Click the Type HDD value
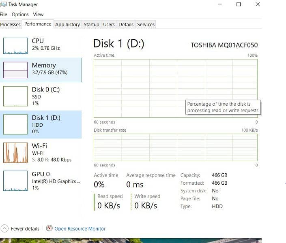 point(217,207)
